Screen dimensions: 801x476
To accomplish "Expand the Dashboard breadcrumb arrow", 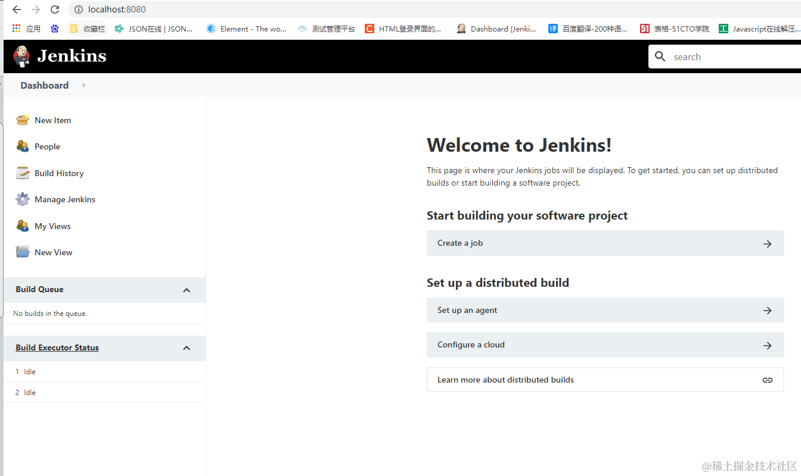I will tap(84, 85).
